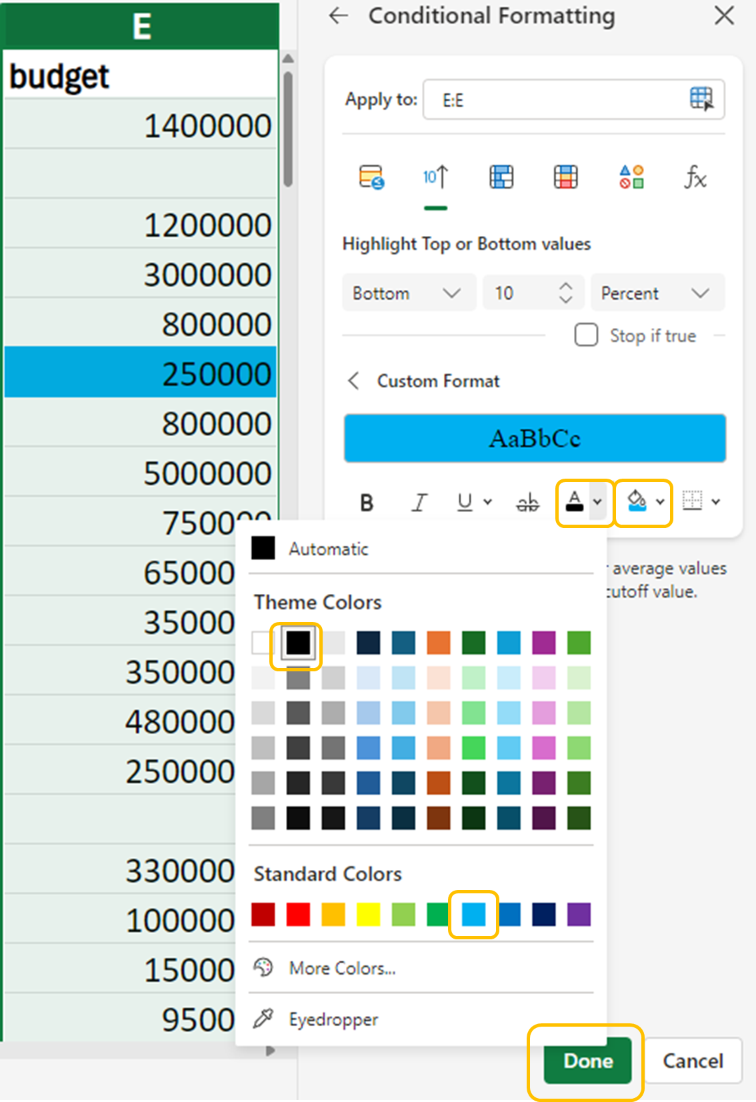Select the Top/Bottom rule type icon
The image size is (756, 1102).
coord(435,177)
